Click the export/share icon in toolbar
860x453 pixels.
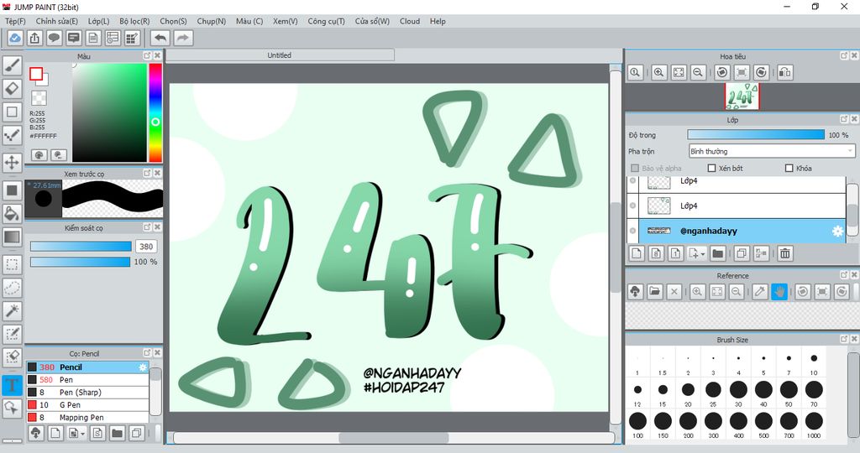point(34,38)
